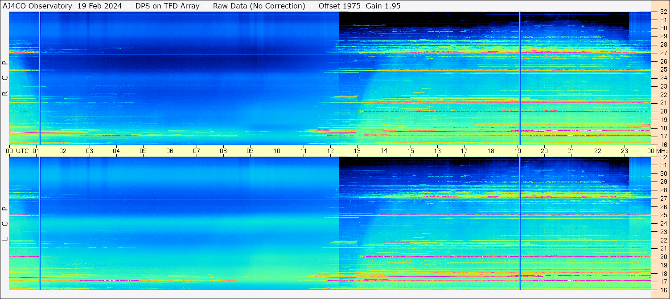Select 29 MHz tick on the LCP frequency scale
The image size is (670, 299).
pyautogui.click(x=663, y=182)
